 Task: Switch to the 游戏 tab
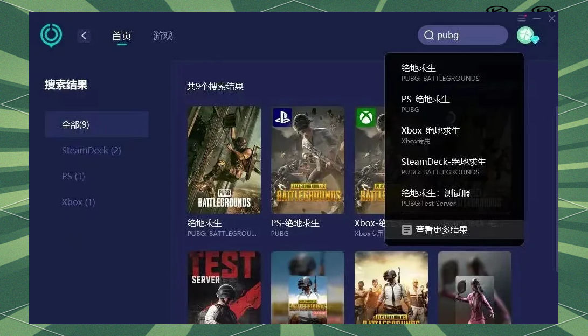click(163, 36)
